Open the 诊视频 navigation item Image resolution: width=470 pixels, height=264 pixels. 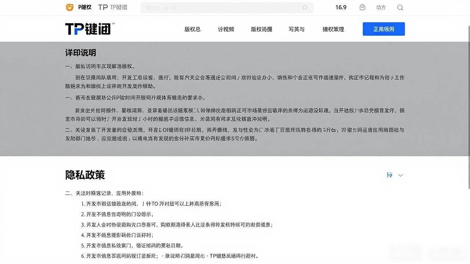[226, 29]
